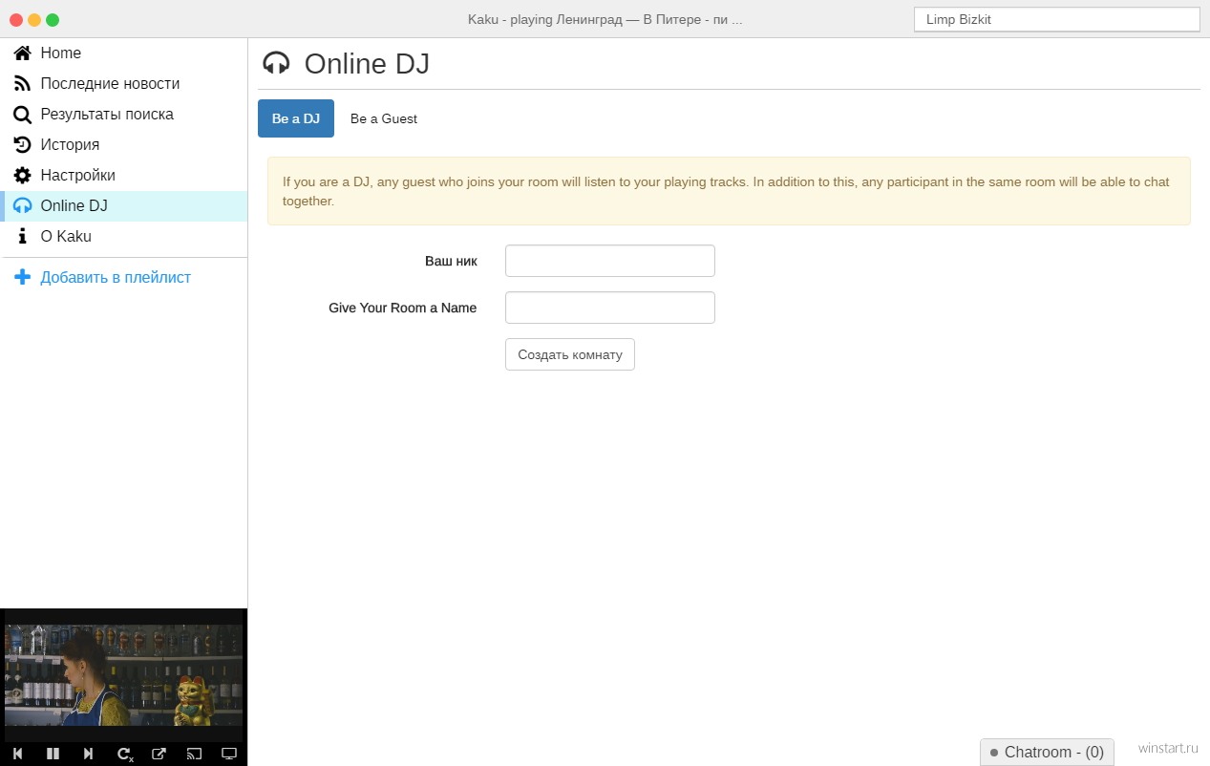This screenshot has height=766, width=1210.
Task: Open track in external browser icon
Action: pos(159,754)
